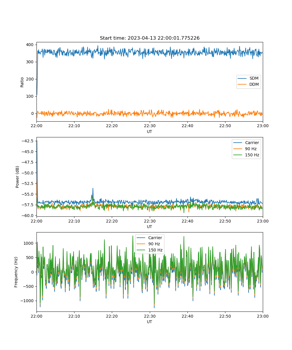Select the 90 Hz legend label in Power plot
This screenshot has width=292, height=350.
point(251,149)
